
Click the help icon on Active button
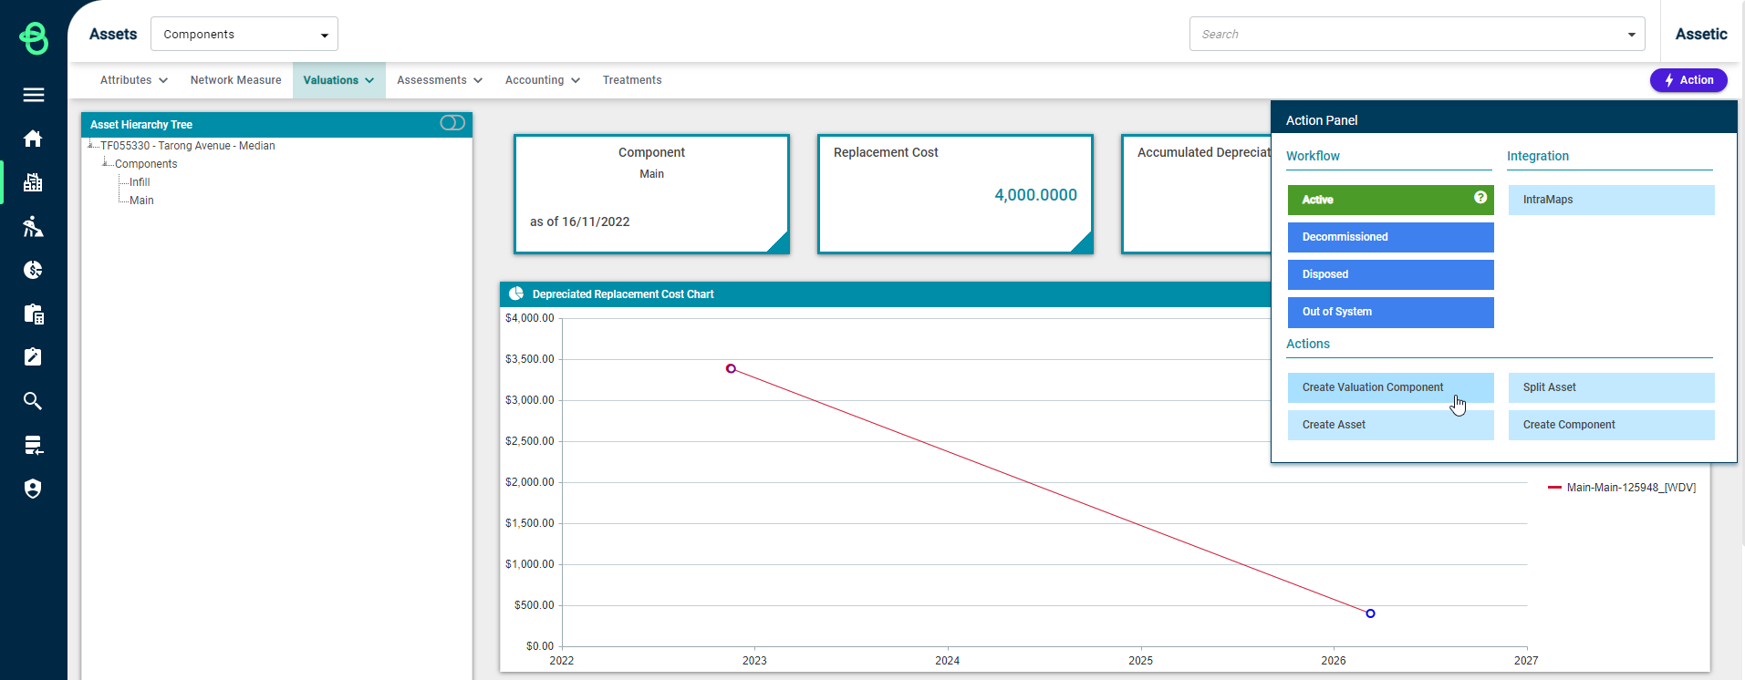[1480, 198]
